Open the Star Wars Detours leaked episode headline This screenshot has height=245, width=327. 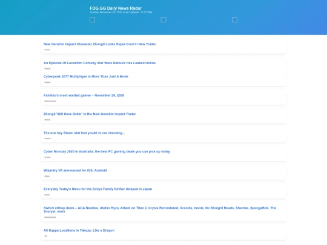(99, 63)
